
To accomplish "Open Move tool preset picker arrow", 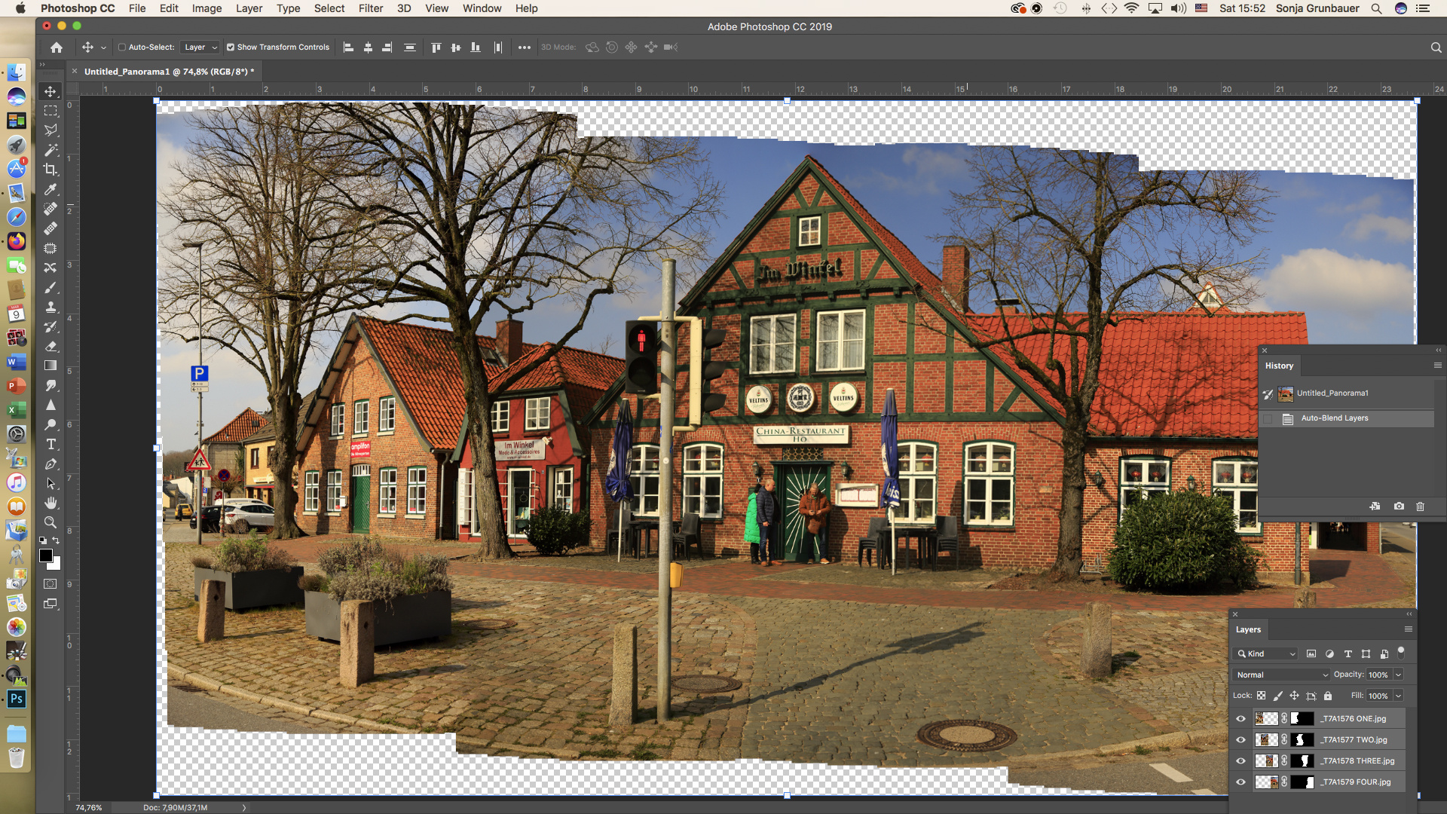I will pos(103,47).
